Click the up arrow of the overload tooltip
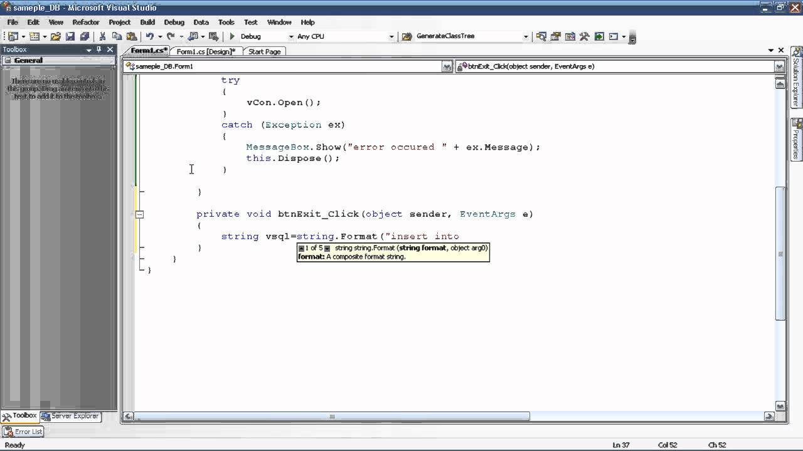The height and width of the screenshot is (451, 803). tap(301, 249)
